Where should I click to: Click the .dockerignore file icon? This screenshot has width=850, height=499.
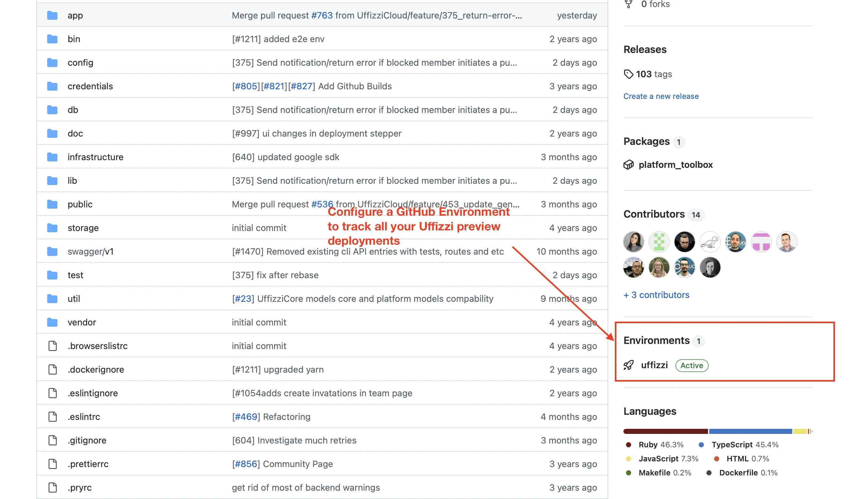tap(52, 369)
